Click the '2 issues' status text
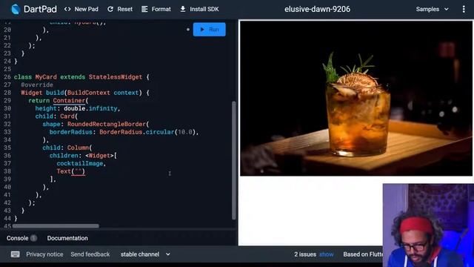The height and width of the screenshot is (267, 474). (305, 254)
